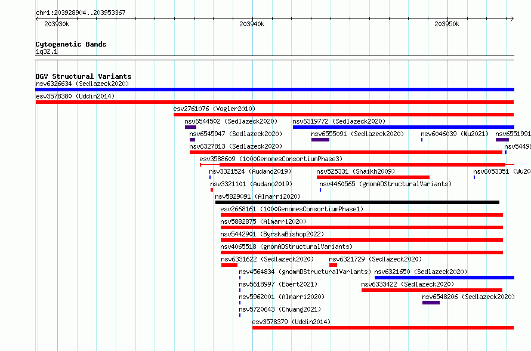This screenshot has height=351, width=531.
Task: Select the 1q32.1 cytogenetic band label
Action: (47, 51)
